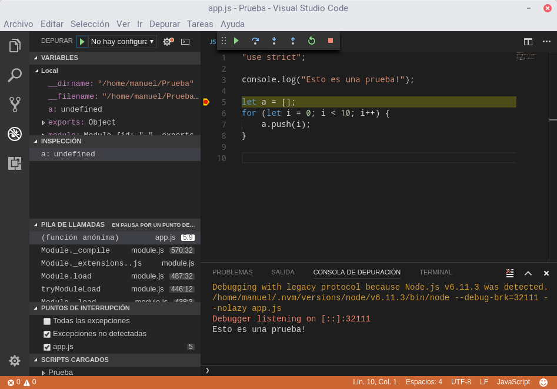
Task: Step over in debug toolbar
Action: (x=255, y=41)
